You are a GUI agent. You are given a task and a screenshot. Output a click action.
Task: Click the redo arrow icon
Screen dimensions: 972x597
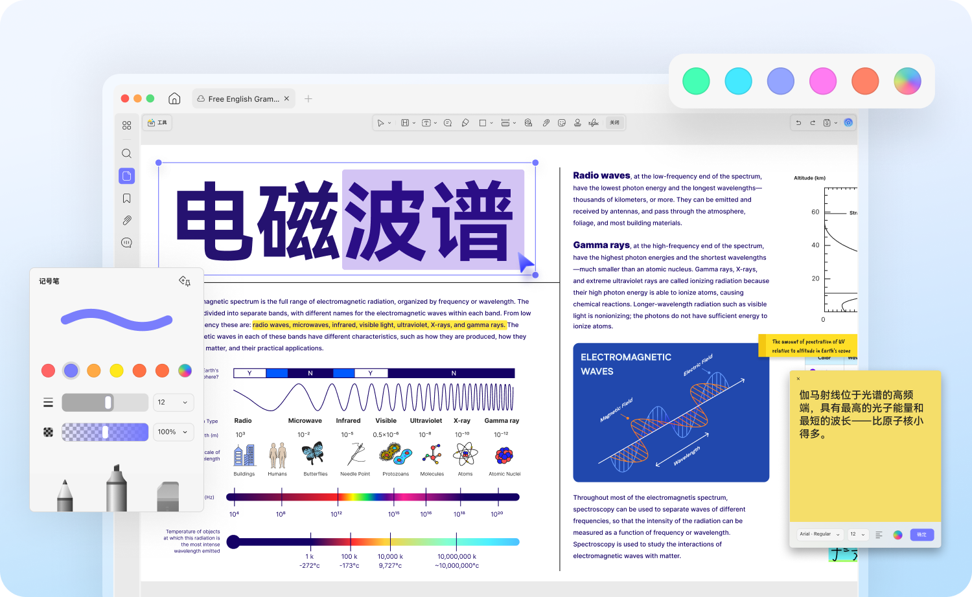click(x=813, y=123)
